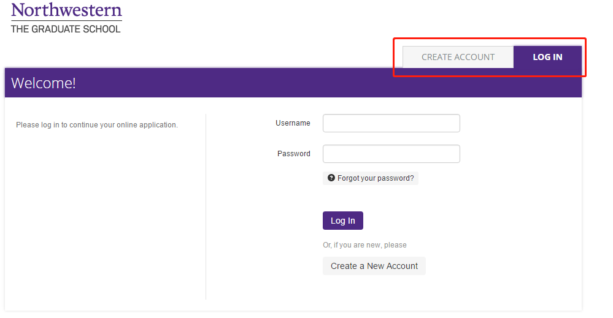
Task: Click the 'Or, if you are new' text
Action: [x=364, y=245]
